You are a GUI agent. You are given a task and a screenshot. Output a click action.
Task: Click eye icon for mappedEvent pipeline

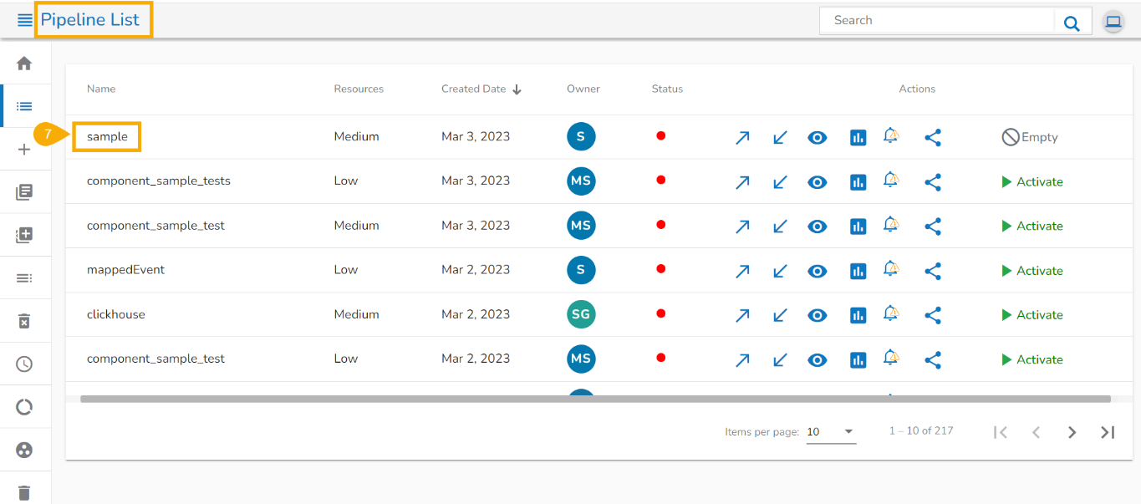point(818,271)
